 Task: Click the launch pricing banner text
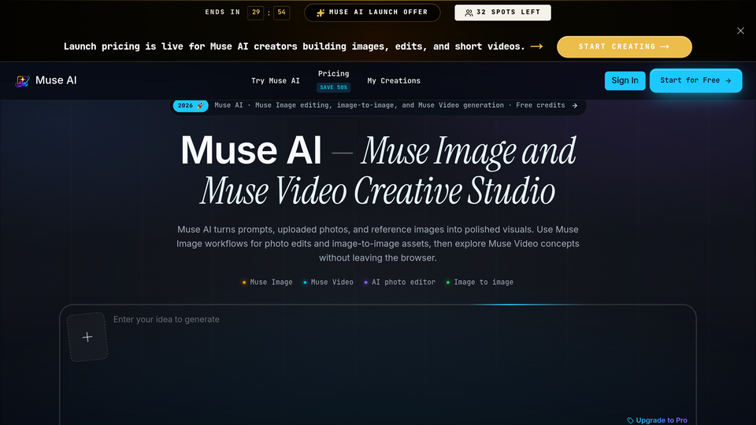tap(294, 46)
